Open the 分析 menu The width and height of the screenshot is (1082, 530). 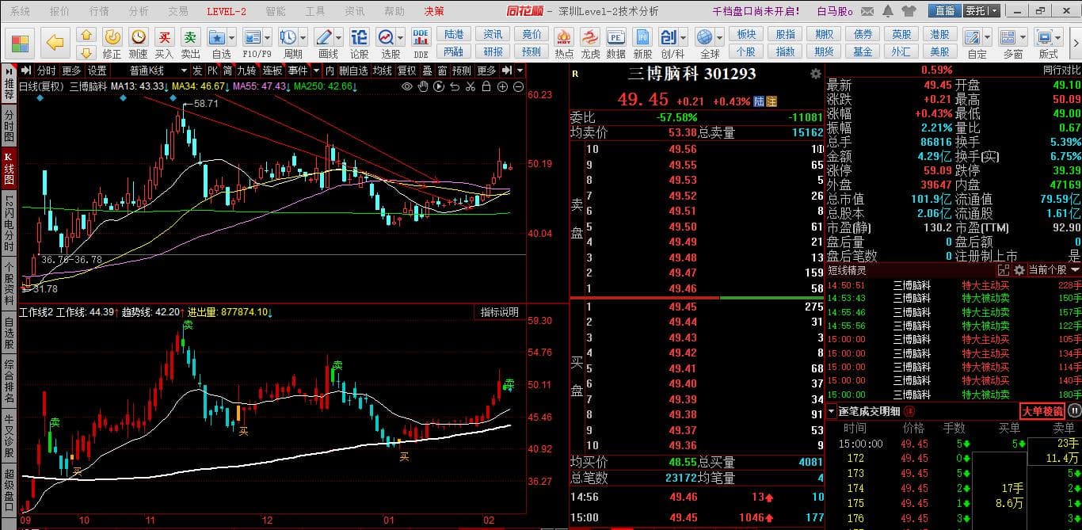139,11
